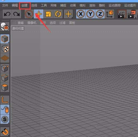
Task: Open the 雕刻 menu
Action: coord(102,5)
